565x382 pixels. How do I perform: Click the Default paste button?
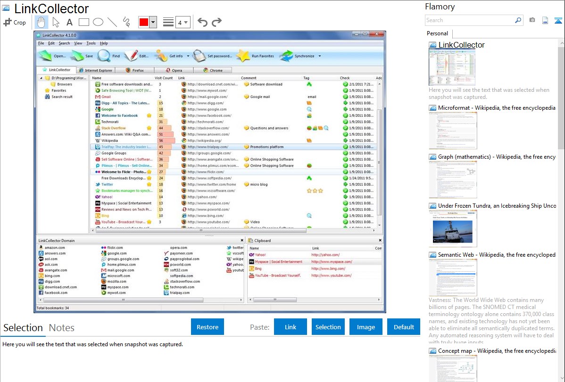pyautogui.click(x=404, y=327)
